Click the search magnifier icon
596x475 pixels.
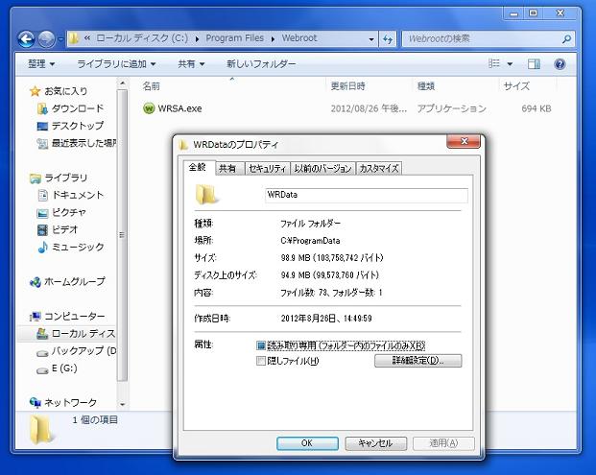[566, 38]
